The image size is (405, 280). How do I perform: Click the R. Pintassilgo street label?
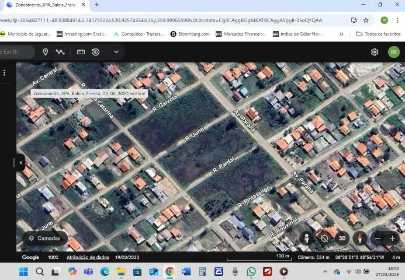(254, 197)
